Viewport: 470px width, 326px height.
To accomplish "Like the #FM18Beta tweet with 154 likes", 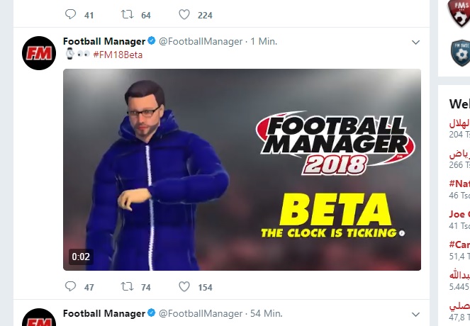I will pyautogui.click(x=184, y=287).
